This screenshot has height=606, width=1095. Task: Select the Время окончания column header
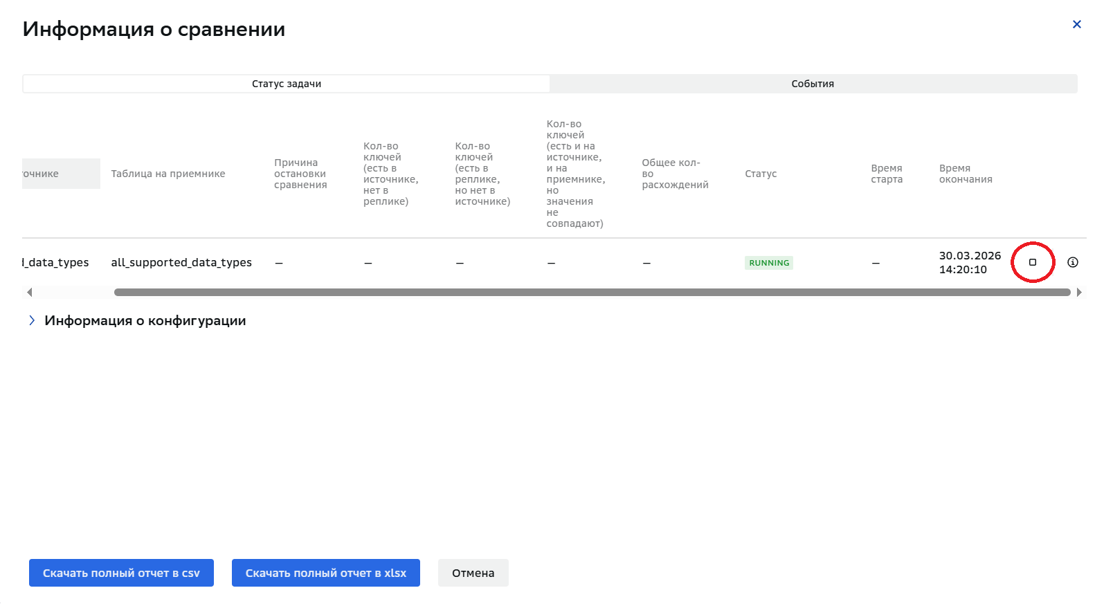click(x=966, y=174)
